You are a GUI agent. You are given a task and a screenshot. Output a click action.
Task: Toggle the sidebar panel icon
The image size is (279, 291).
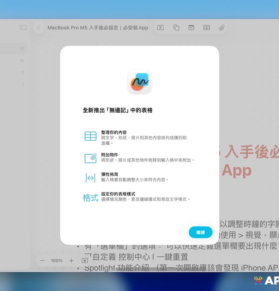23,28
